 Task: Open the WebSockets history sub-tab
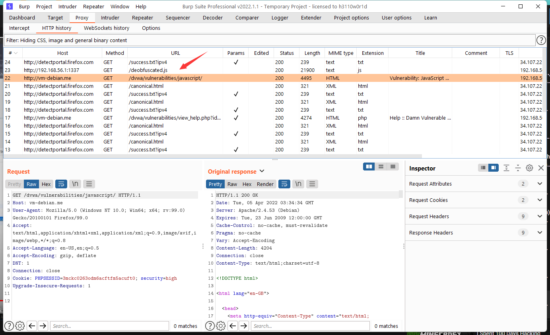(x=107, y=28)
